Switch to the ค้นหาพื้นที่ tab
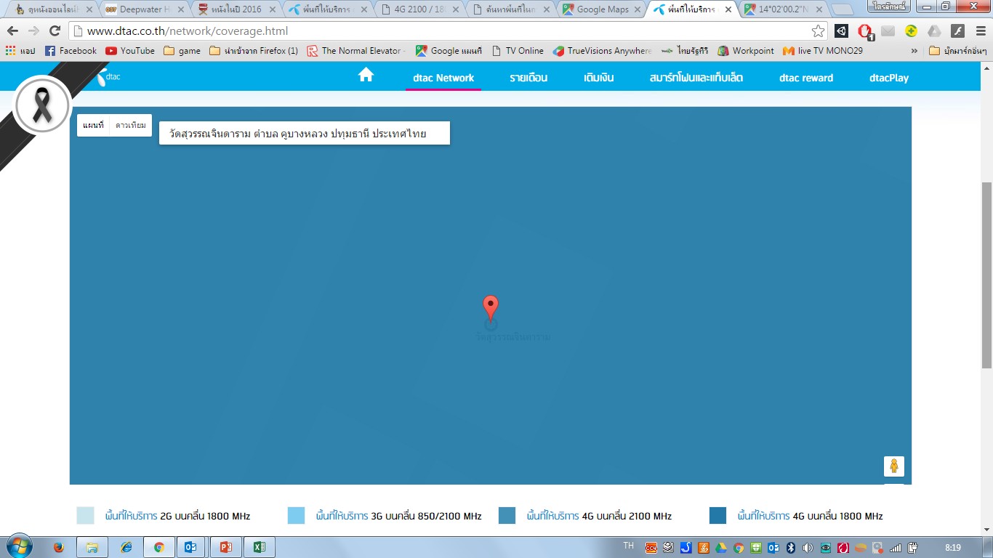 click(x=509, y=9)
